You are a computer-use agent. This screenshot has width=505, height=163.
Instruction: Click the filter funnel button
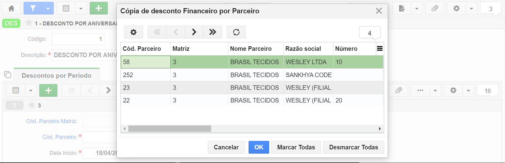point(33,8)
